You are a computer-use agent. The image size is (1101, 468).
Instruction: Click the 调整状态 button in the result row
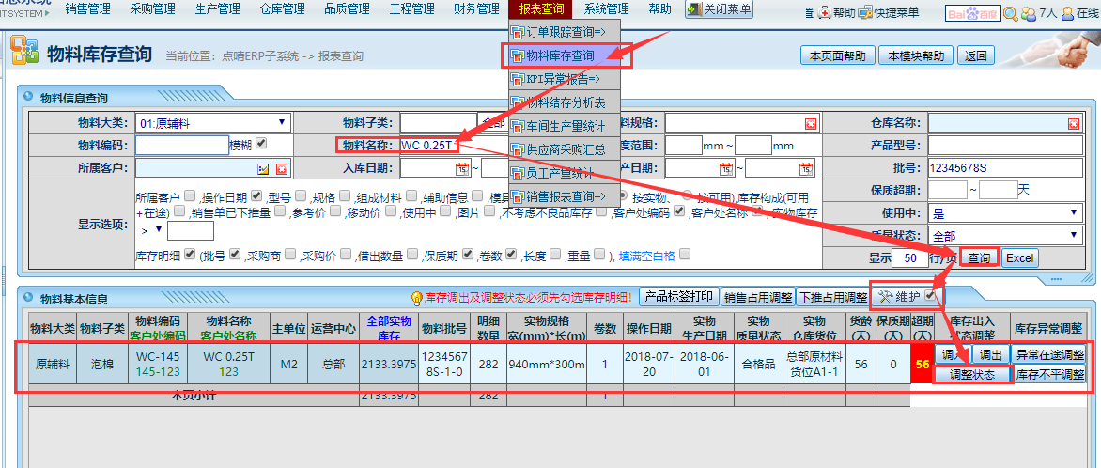pos(971,374)
